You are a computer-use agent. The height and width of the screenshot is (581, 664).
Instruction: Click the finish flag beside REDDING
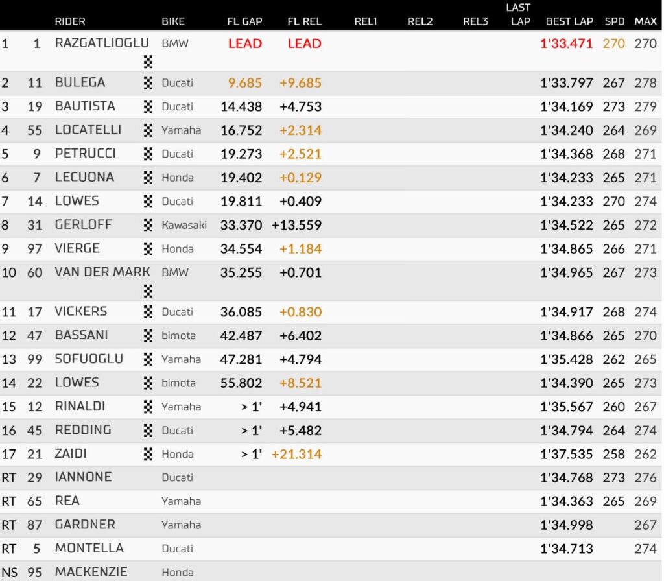pyautogui.click(x=148, y=431)
